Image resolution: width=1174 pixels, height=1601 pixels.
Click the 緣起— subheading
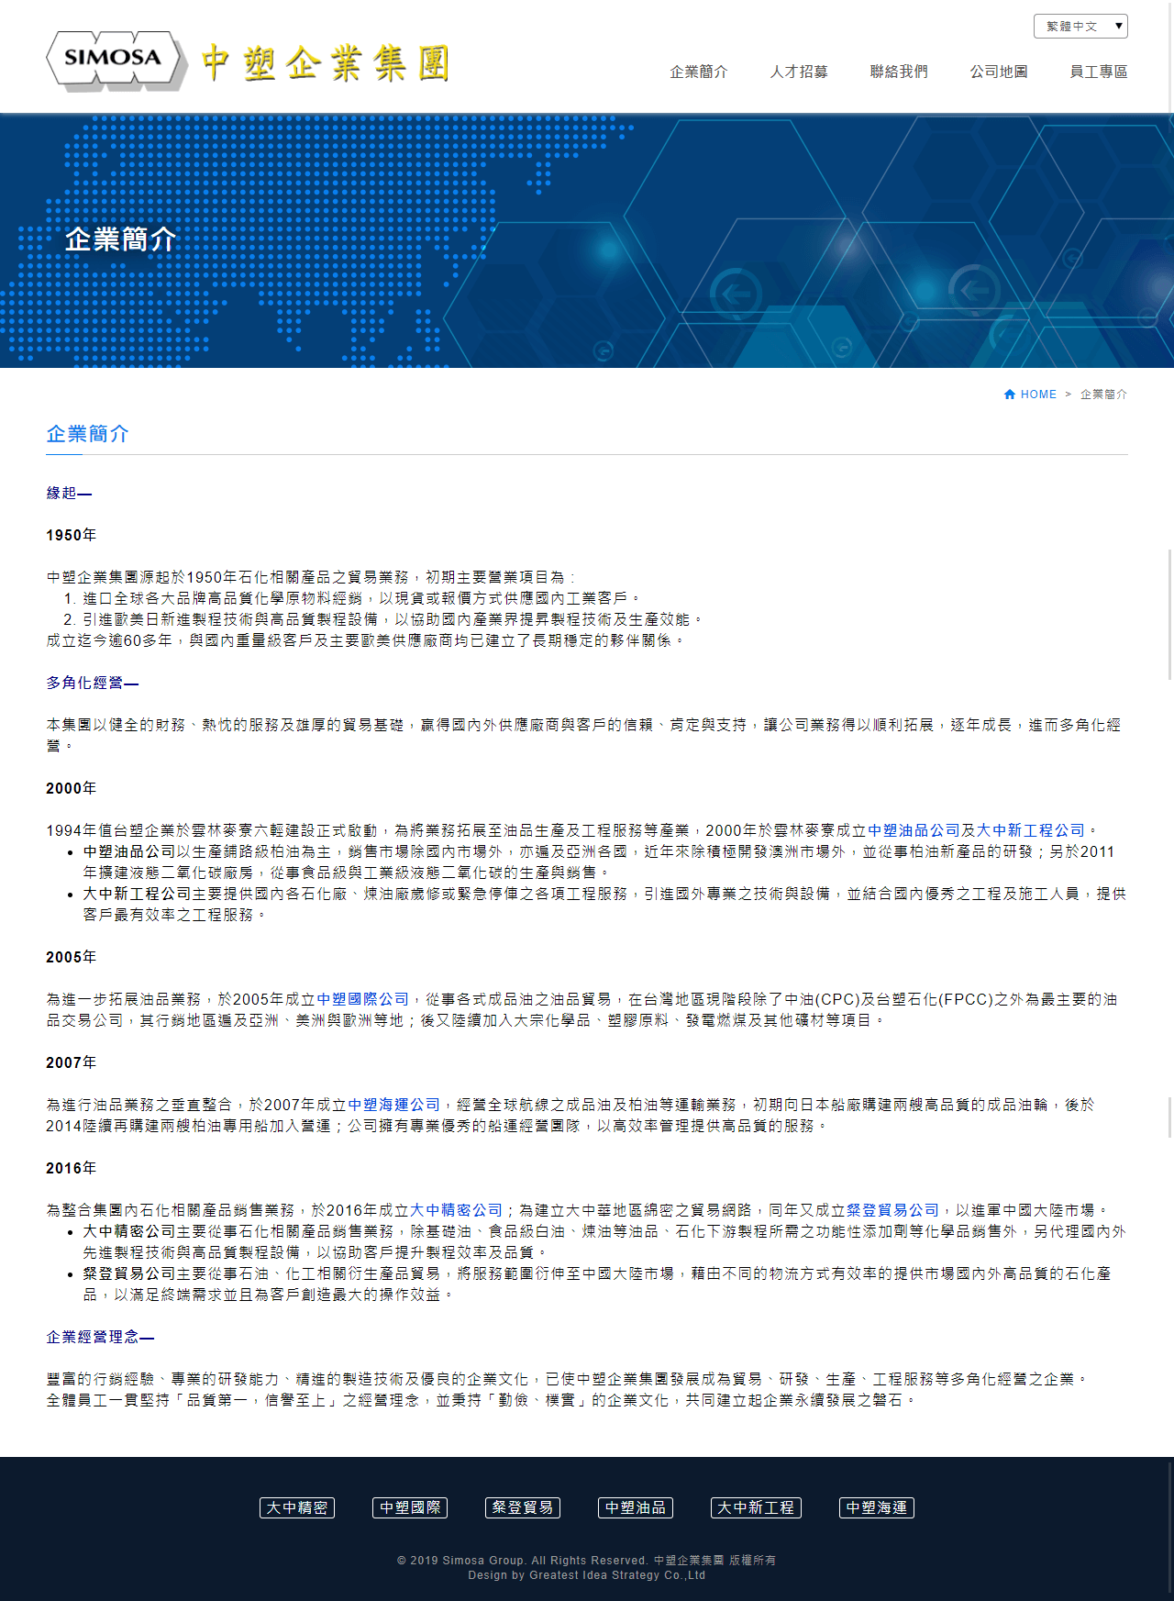[70, 493]
